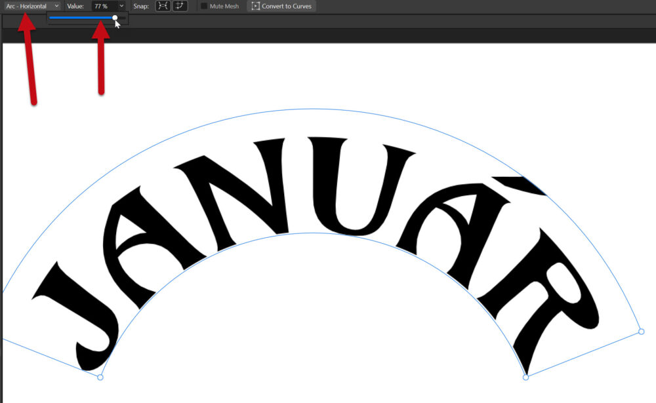Select the bottom-right inner mesh corner node
This screenshot has width=656, height=403.
525,377
